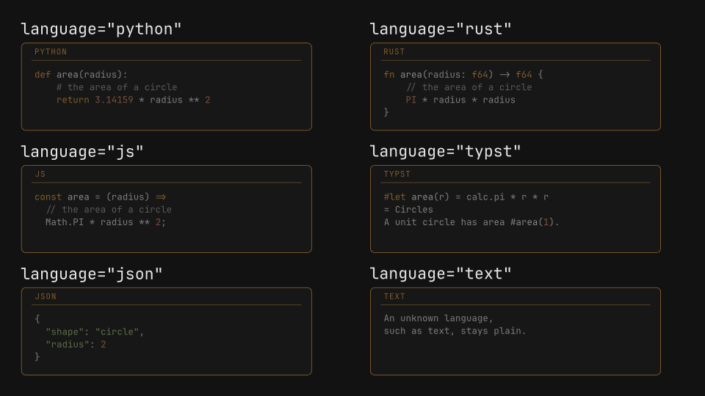Click the JS comment '// the area of a circle'

coord(109,210)
